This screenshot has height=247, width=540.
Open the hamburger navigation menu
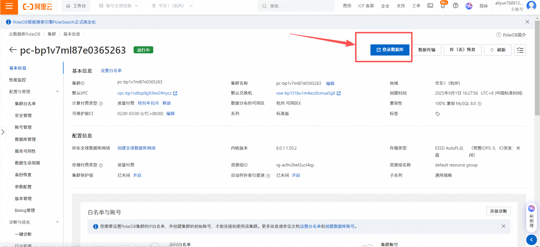coord(9,6)
